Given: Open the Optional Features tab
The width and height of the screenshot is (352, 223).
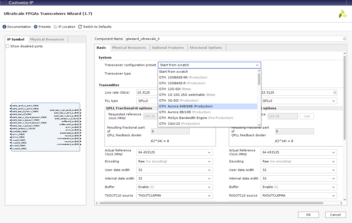Looking at the screenshot, I should tap(168, 48).
